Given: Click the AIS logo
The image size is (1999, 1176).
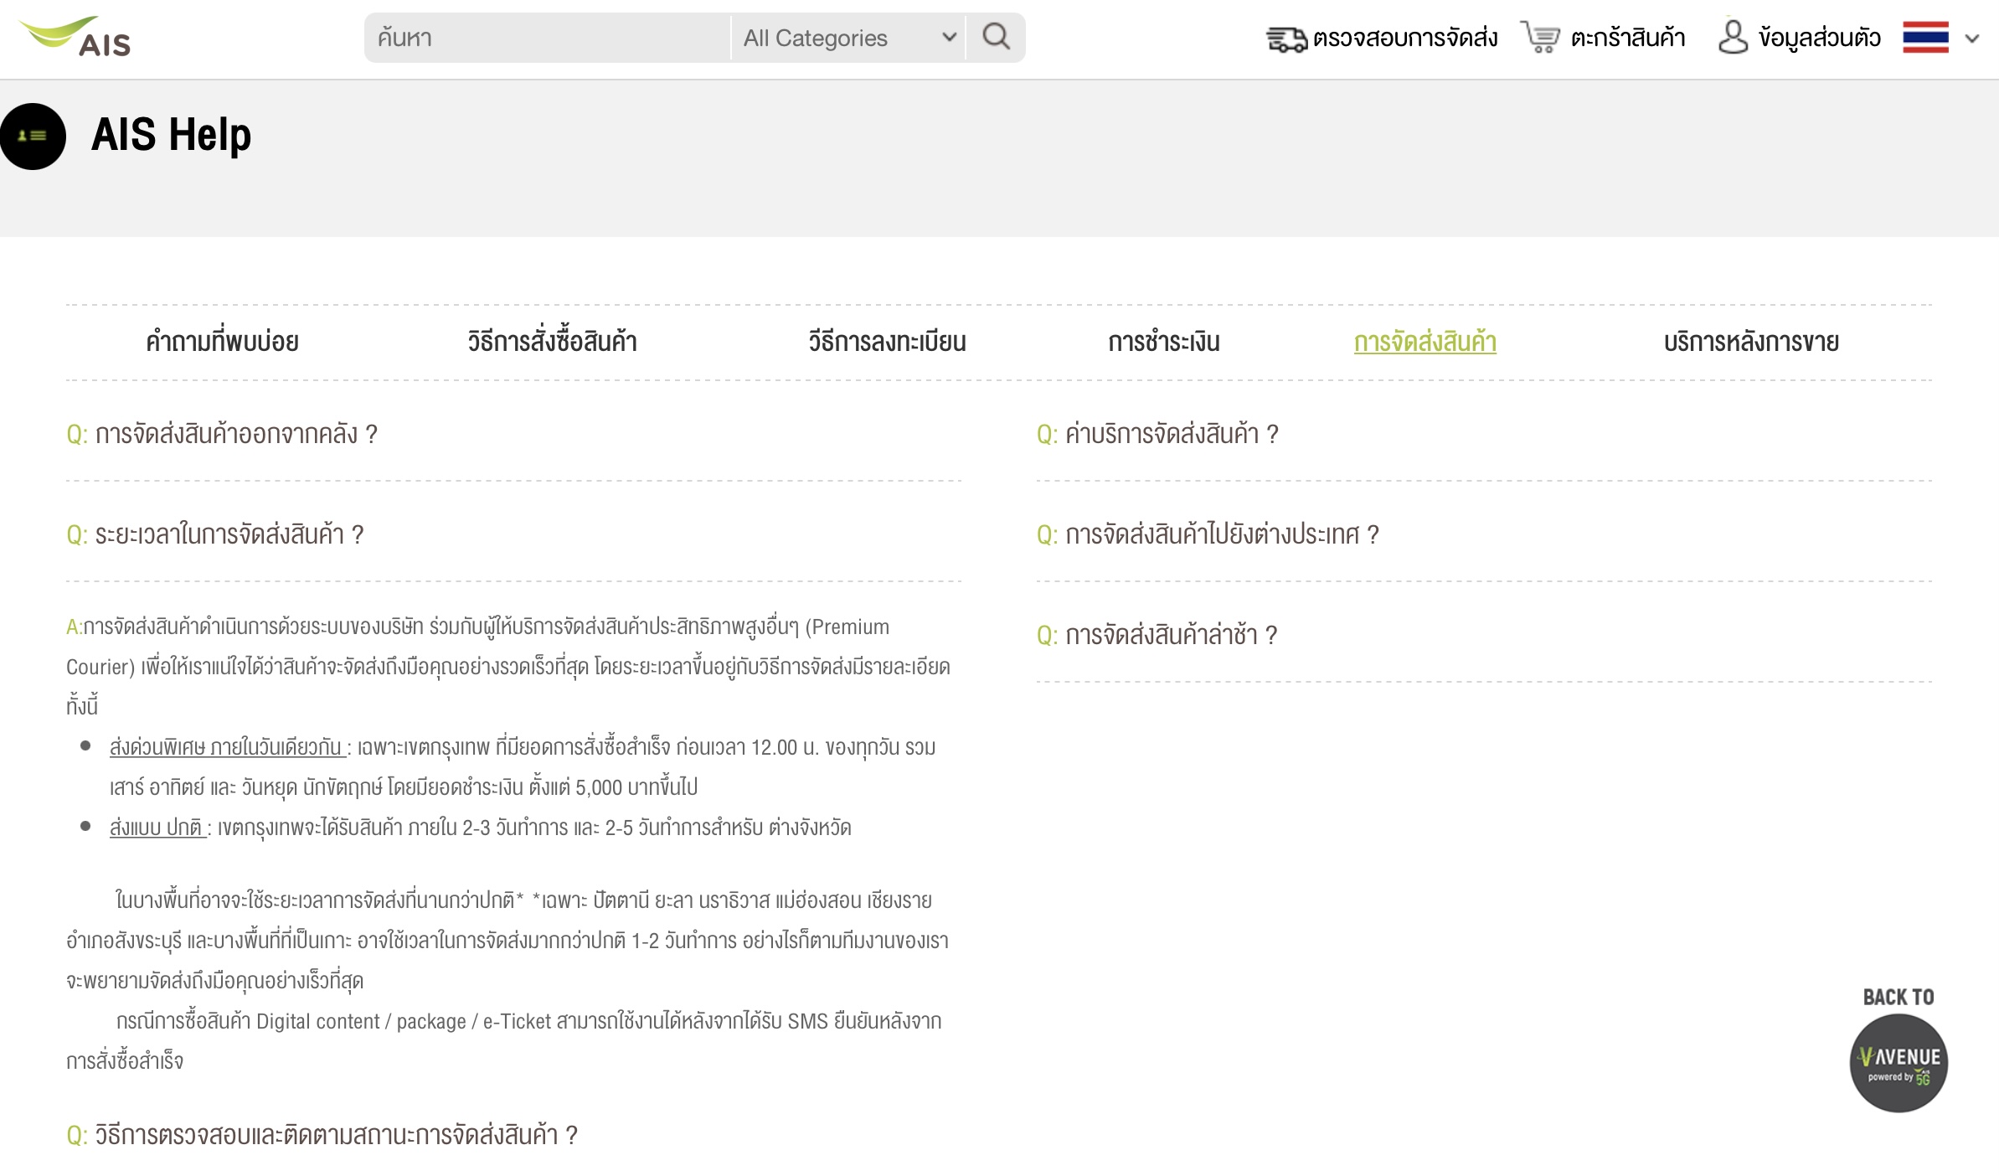Looking at the screenshot, I should 77,37.
